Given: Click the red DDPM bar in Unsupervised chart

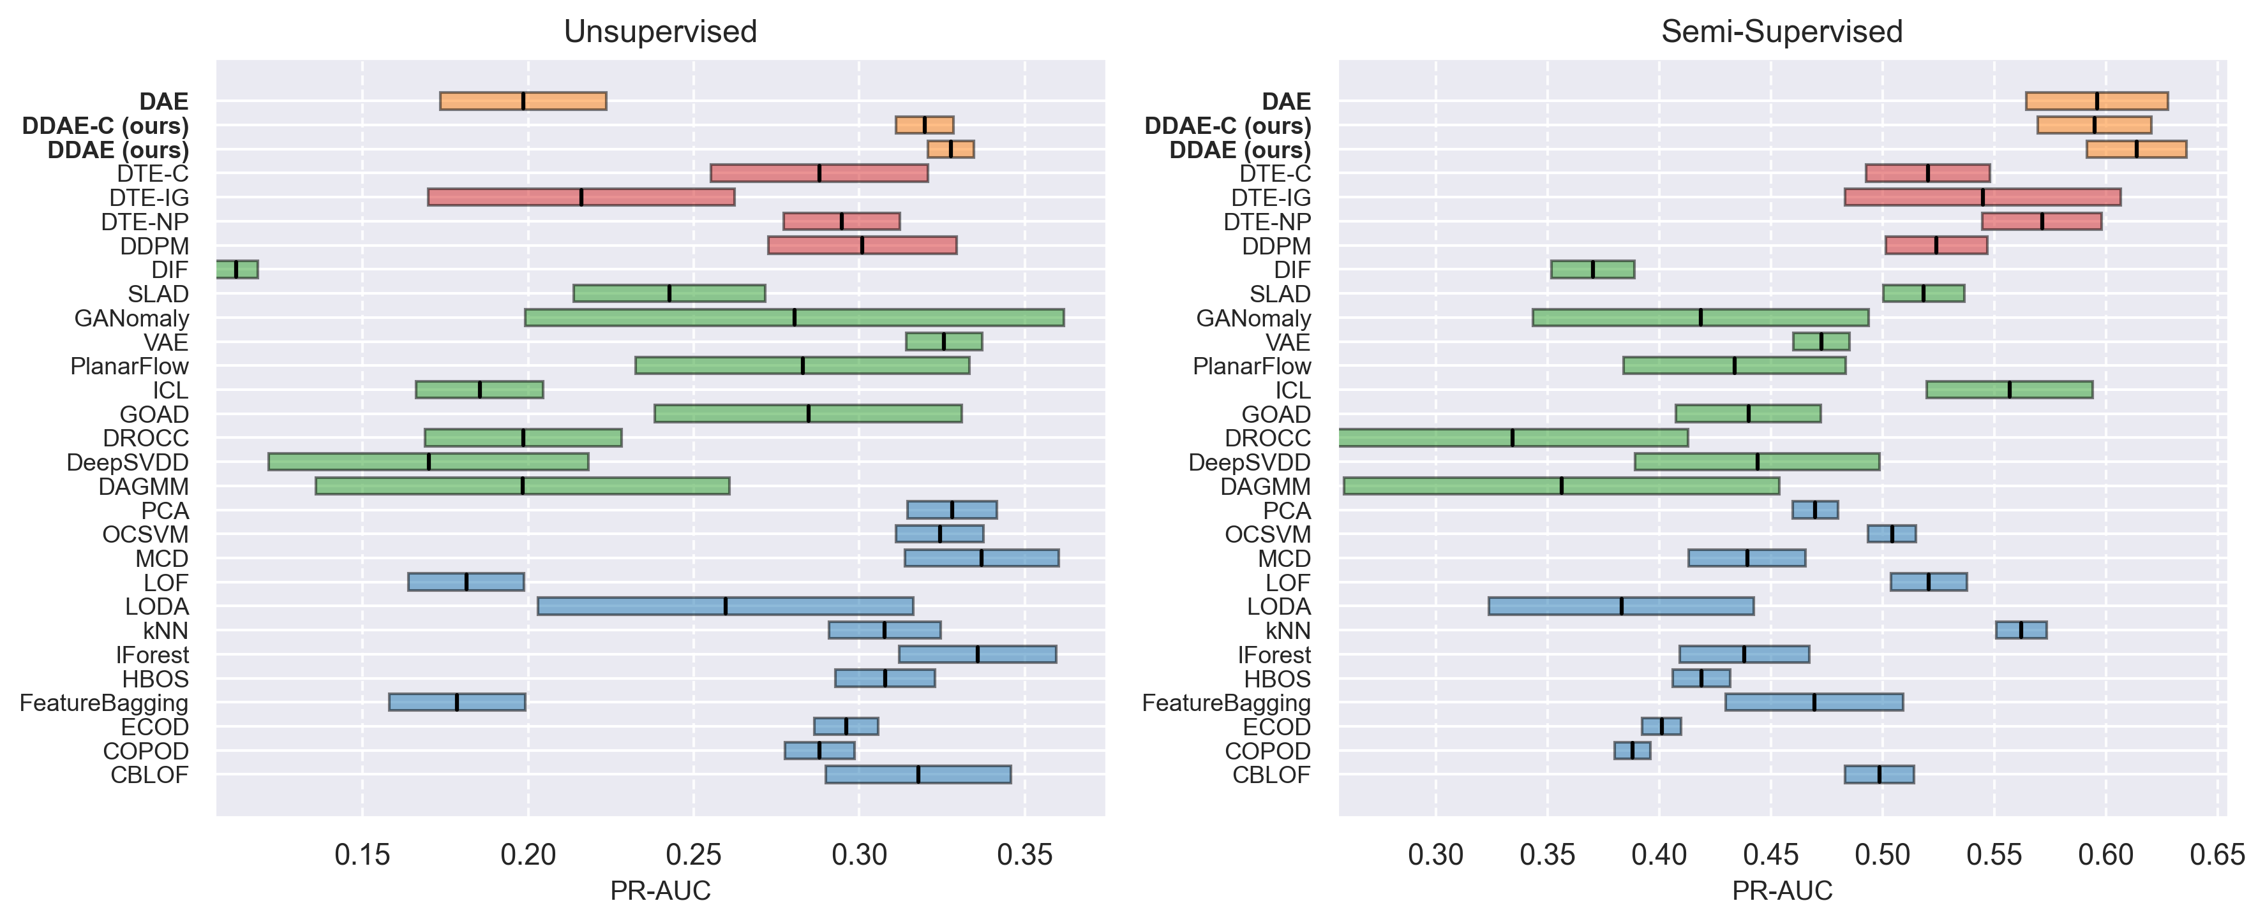Looking at the screenshot, I should coord(862,246).
